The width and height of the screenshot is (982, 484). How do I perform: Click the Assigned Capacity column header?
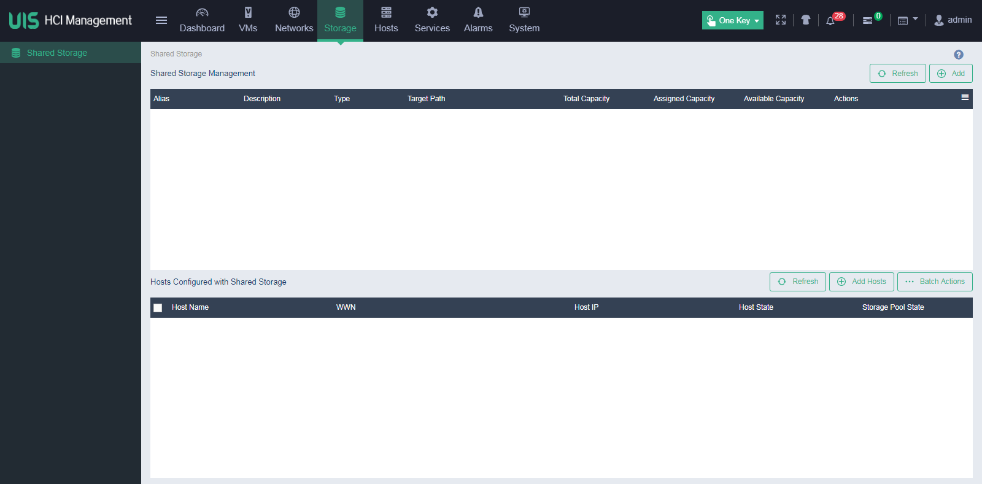[684, 99]
